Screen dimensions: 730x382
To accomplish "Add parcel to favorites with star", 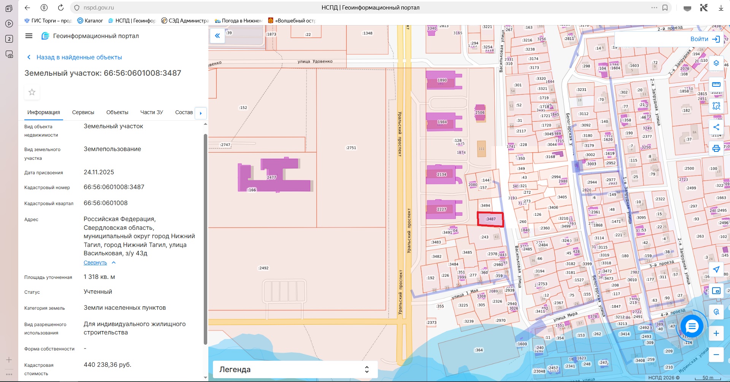I will point(32,92).
